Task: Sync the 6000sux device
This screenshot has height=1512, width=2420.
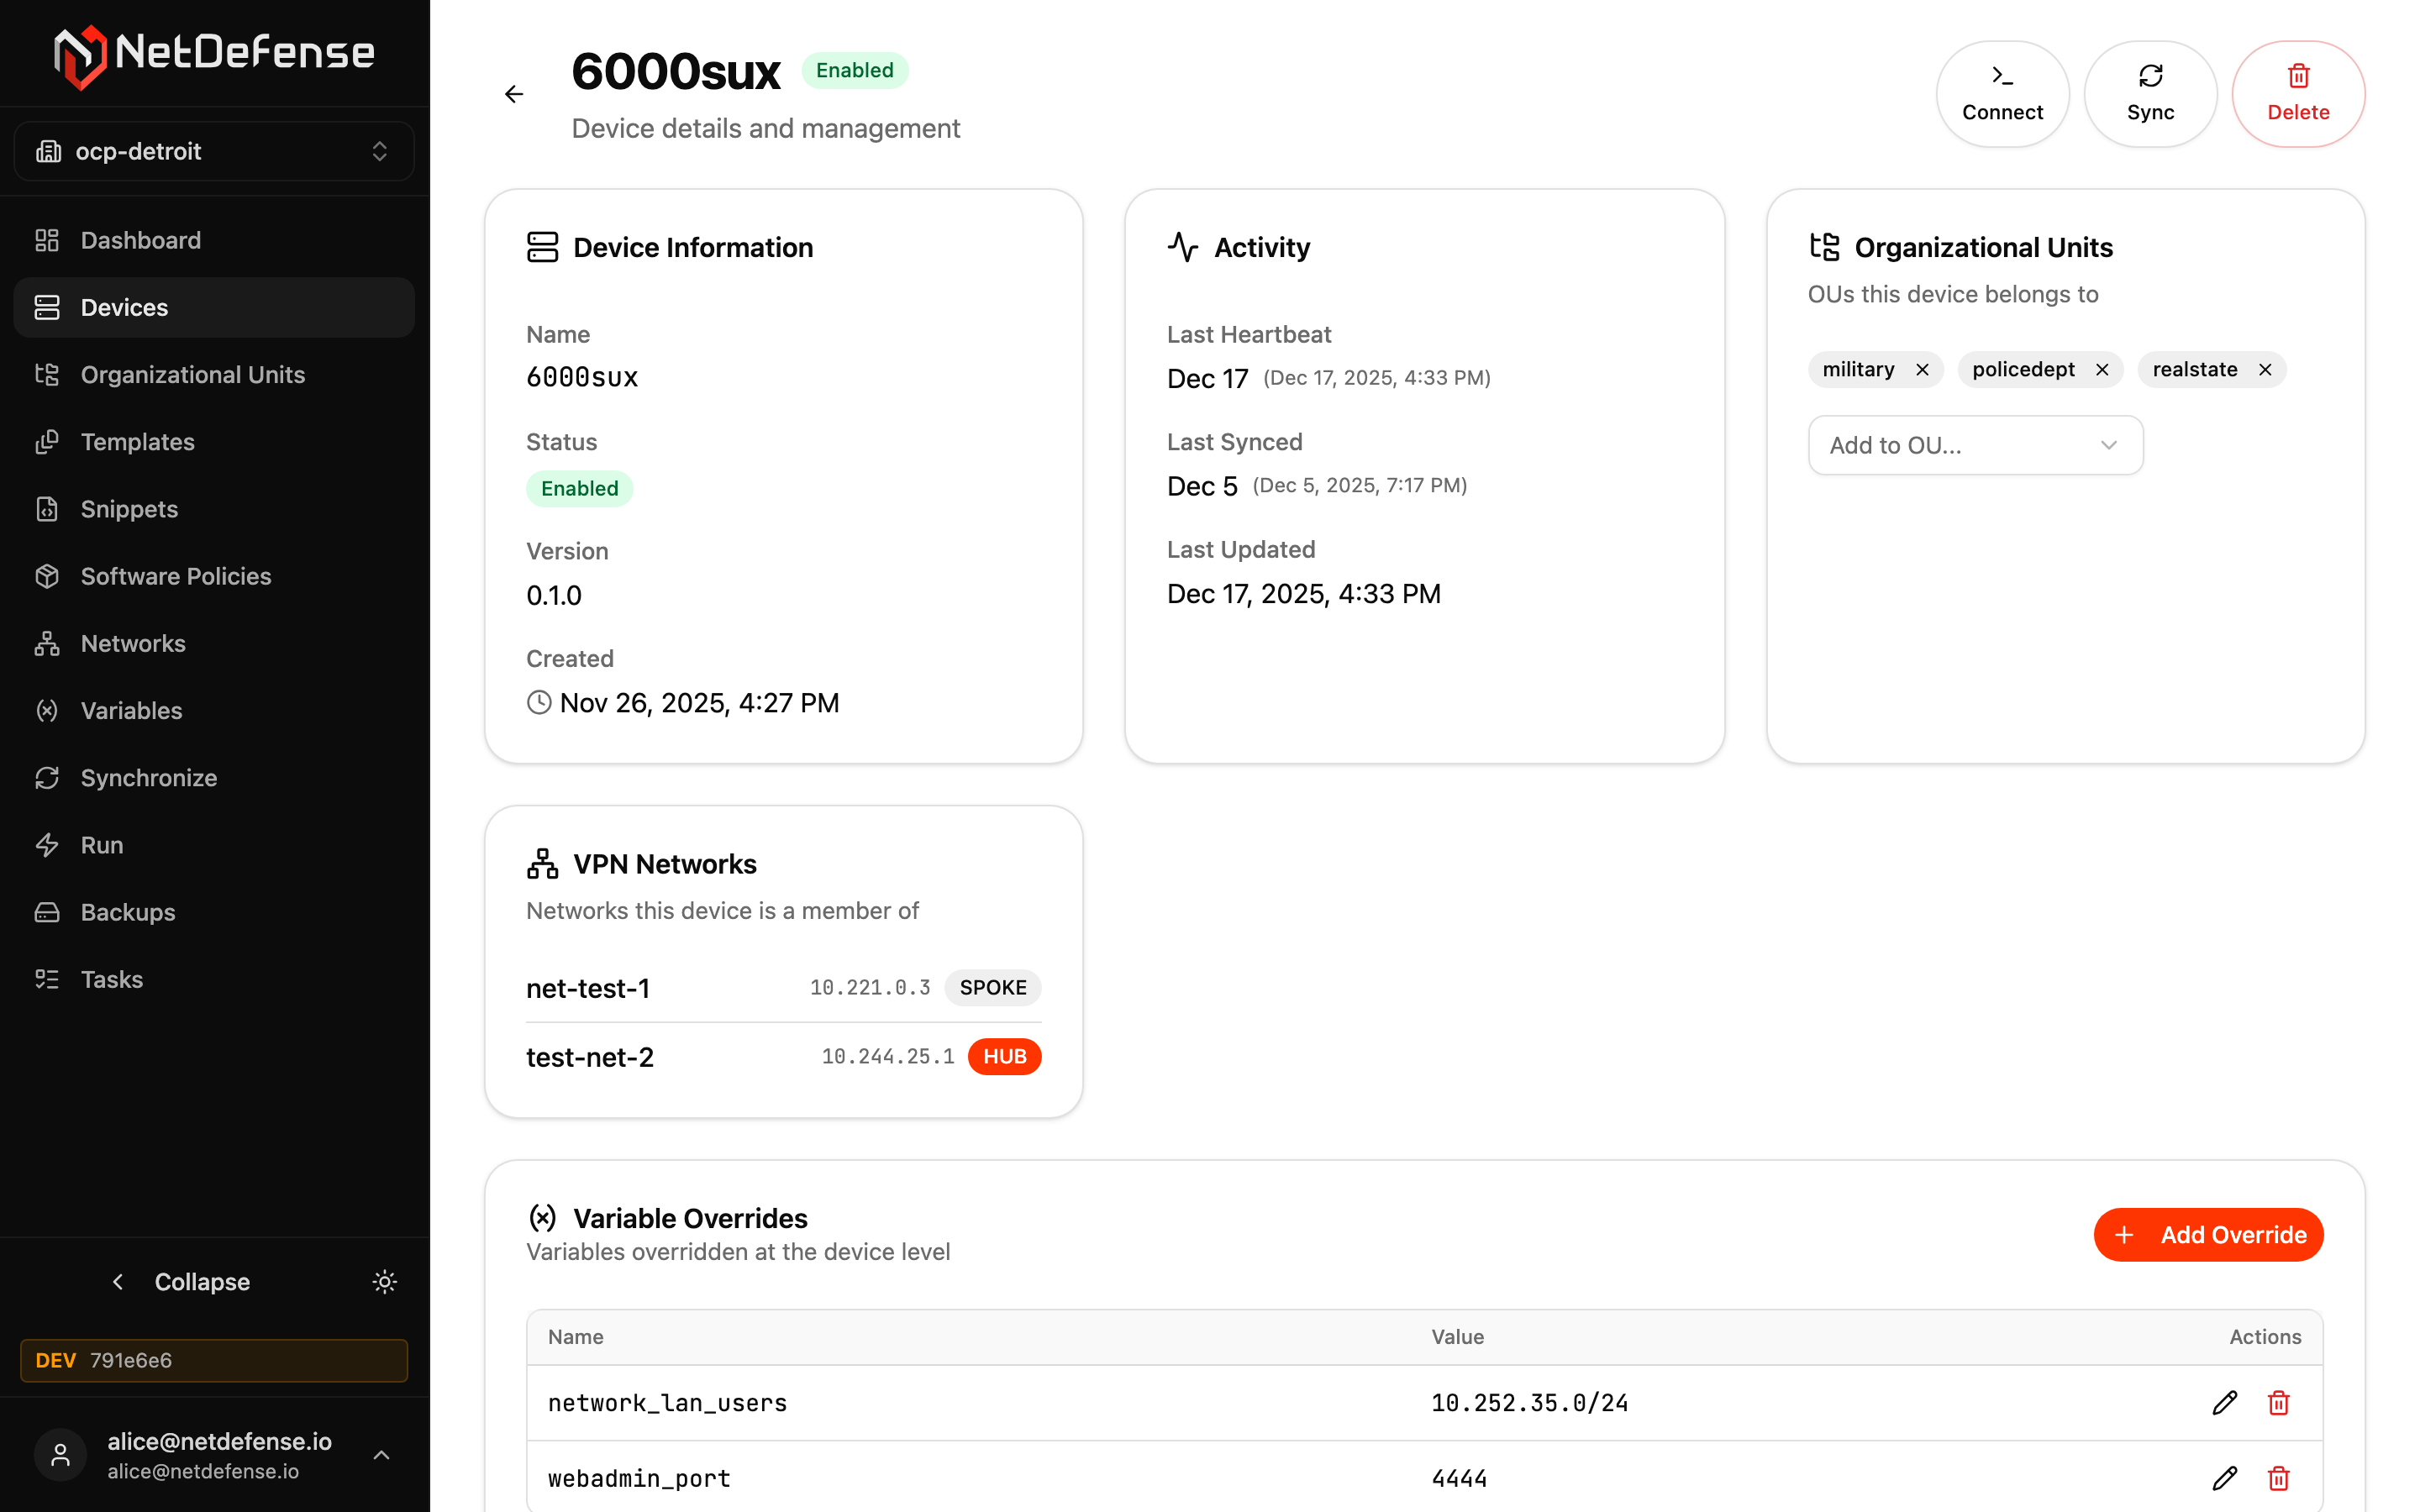Action: 2150,94
